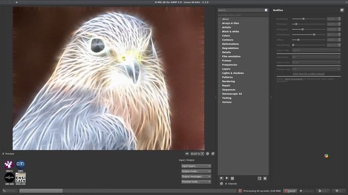Click the Cancel button
Image resolution: width=348 pixels, height=195 pixels.
point(290,191)
